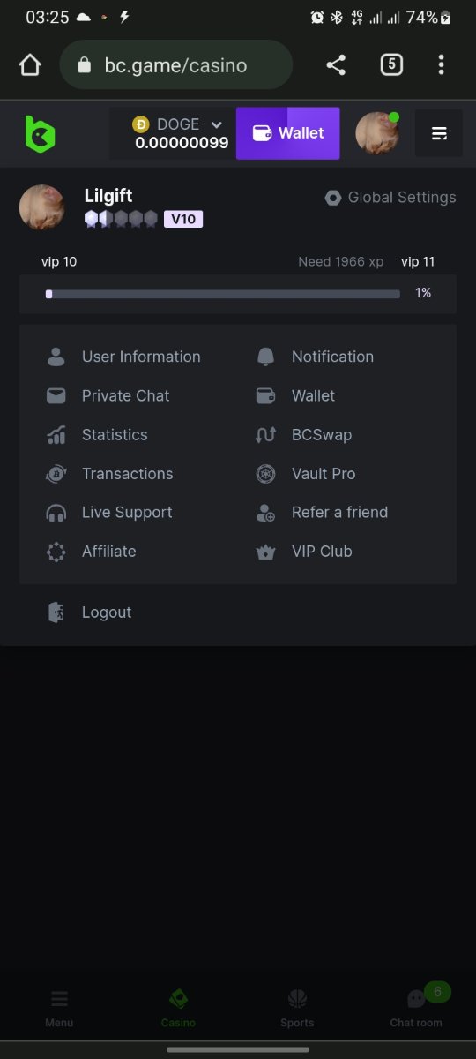The height and width of the screenshot is (1059, 476).
Task: Tap the Global Settings hexagon icon
Action: (332, 198)
